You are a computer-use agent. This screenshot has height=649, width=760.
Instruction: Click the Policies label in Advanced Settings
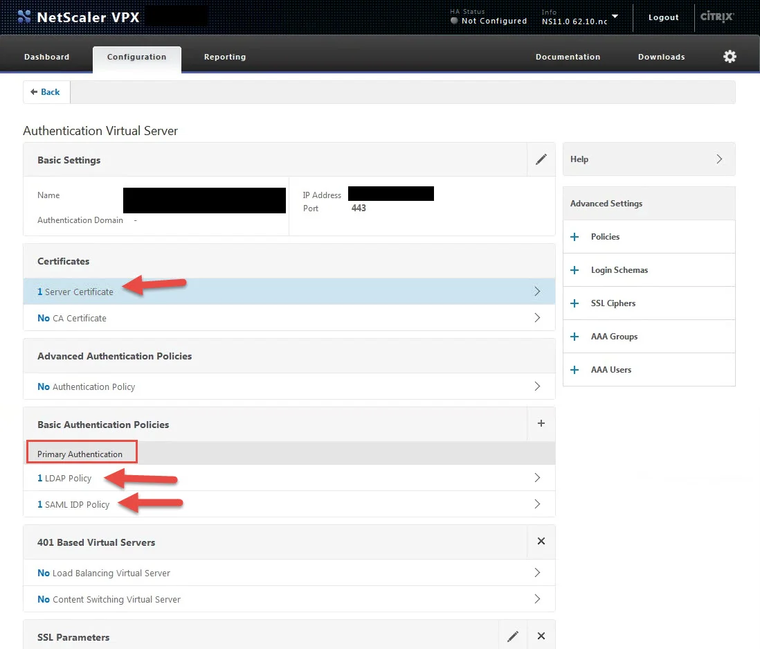pyautogui.click(x=605, y=237)
